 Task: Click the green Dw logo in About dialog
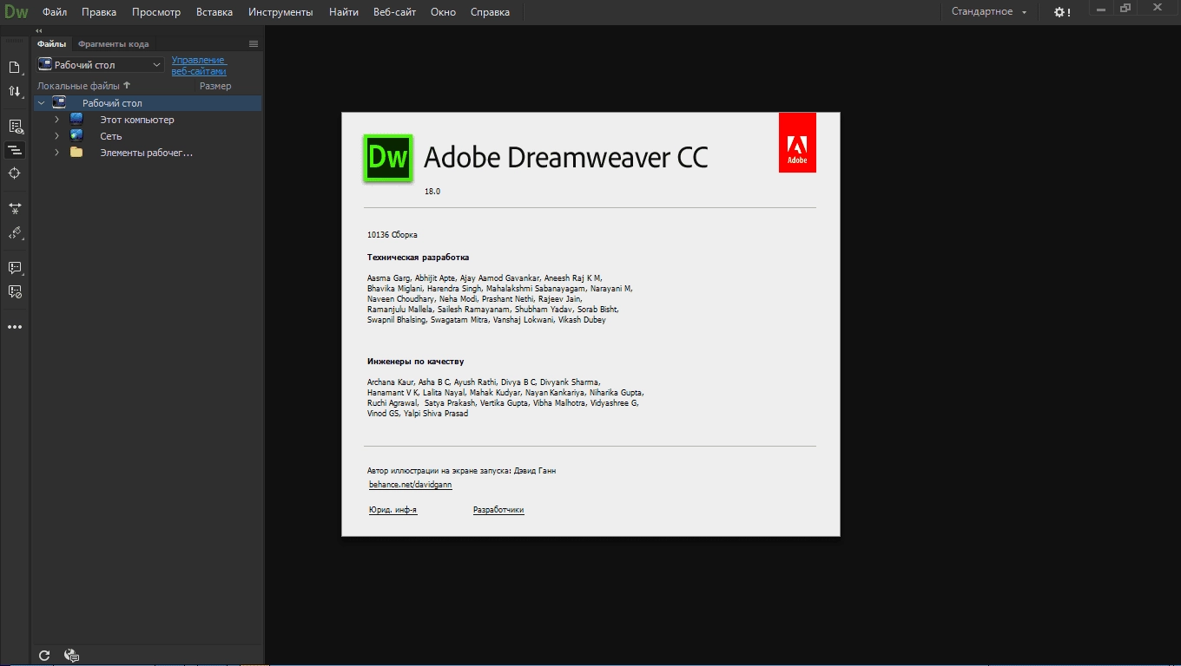click(x=388, y=158)
